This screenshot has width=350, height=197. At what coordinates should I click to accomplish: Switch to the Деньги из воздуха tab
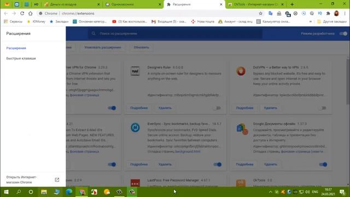point(72,4)
